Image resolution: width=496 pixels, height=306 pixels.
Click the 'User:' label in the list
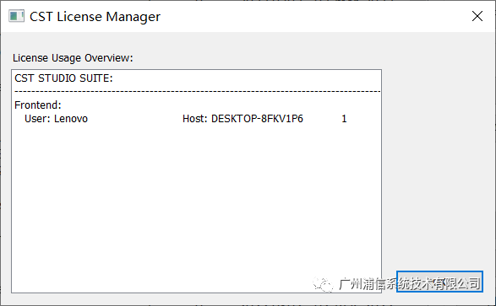coord(37,119)
